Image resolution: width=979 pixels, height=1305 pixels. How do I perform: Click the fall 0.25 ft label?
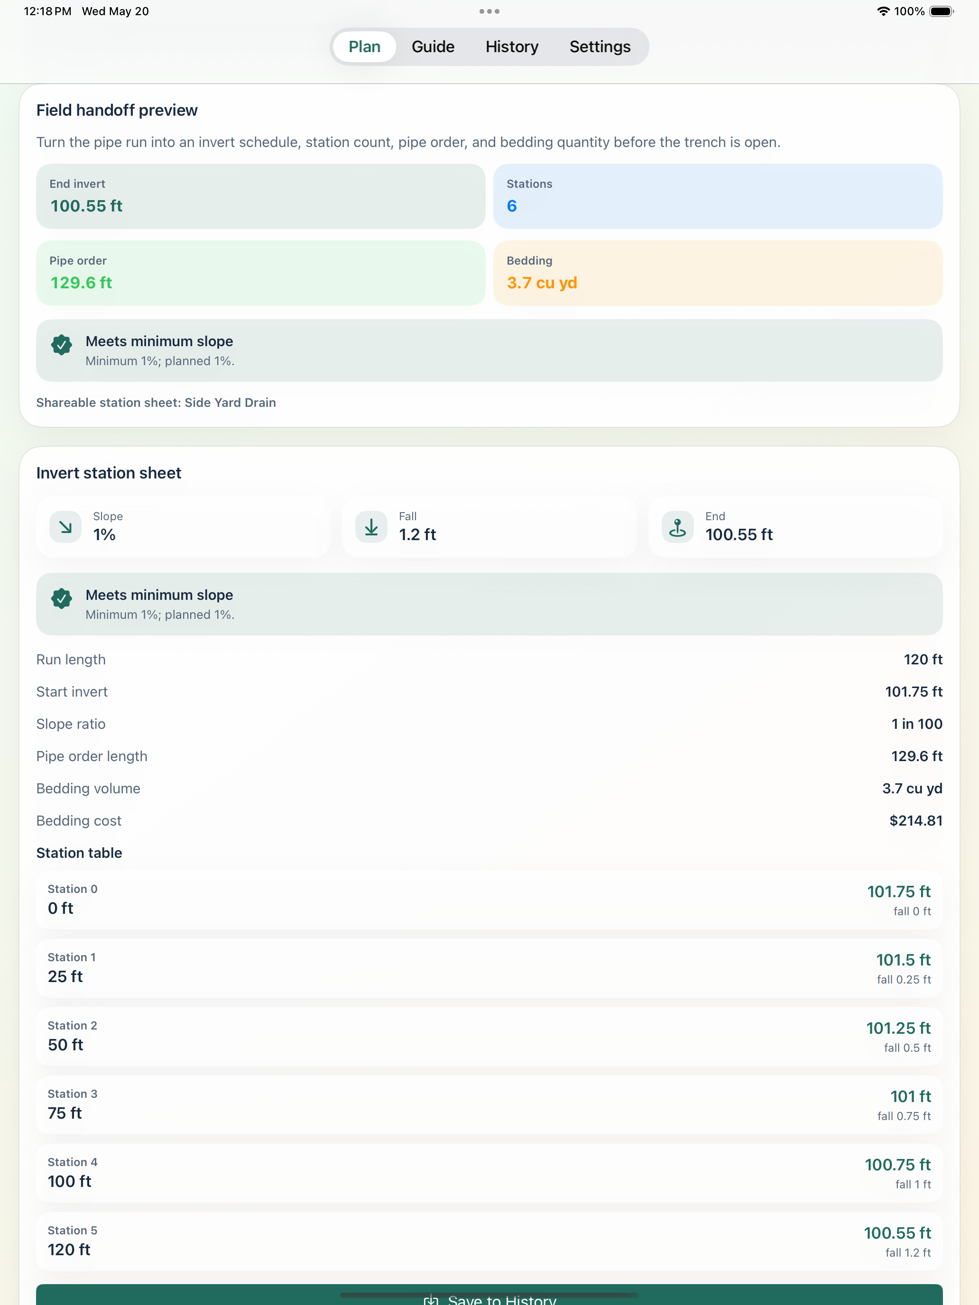(x=904, y=979)
